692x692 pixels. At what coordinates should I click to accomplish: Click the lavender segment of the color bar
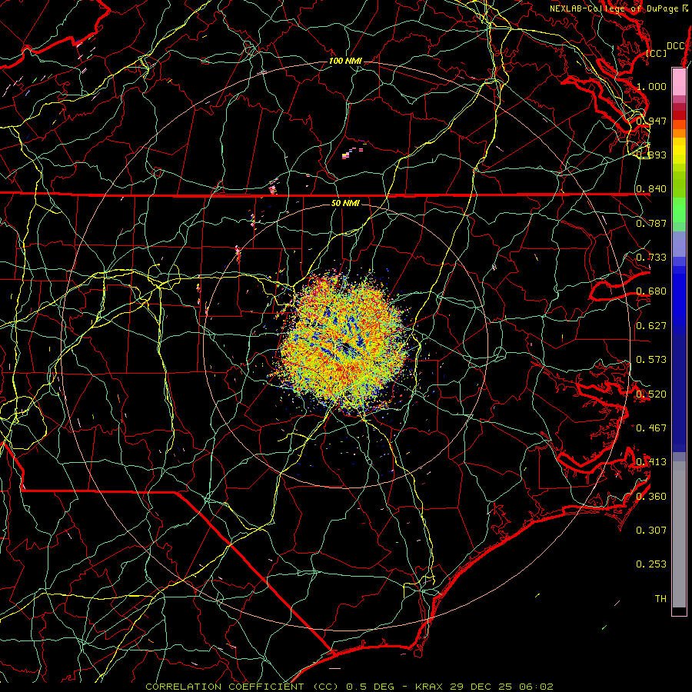coord(679,244)
